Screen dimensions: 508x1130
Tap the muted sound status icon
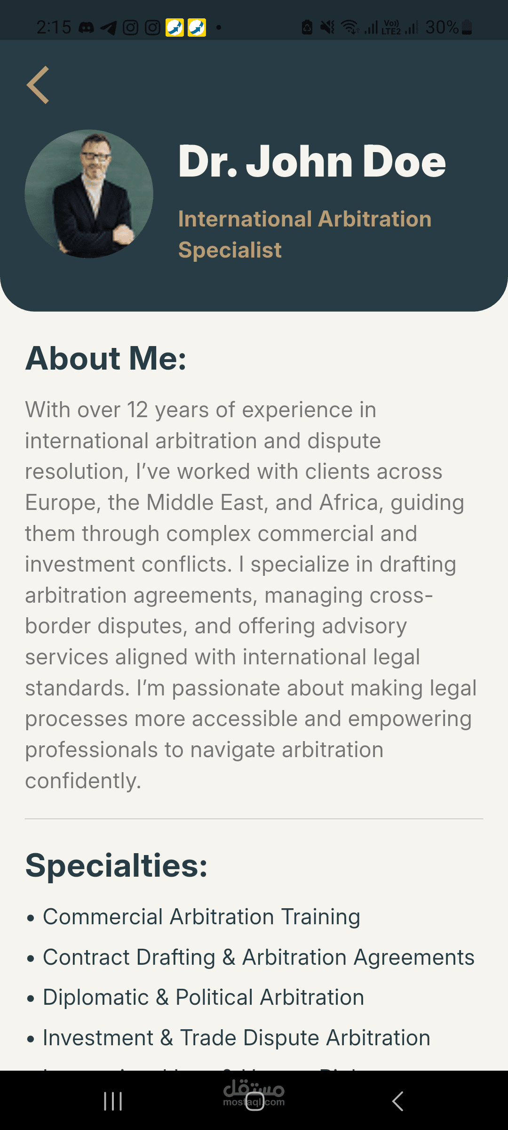[327, 27]
